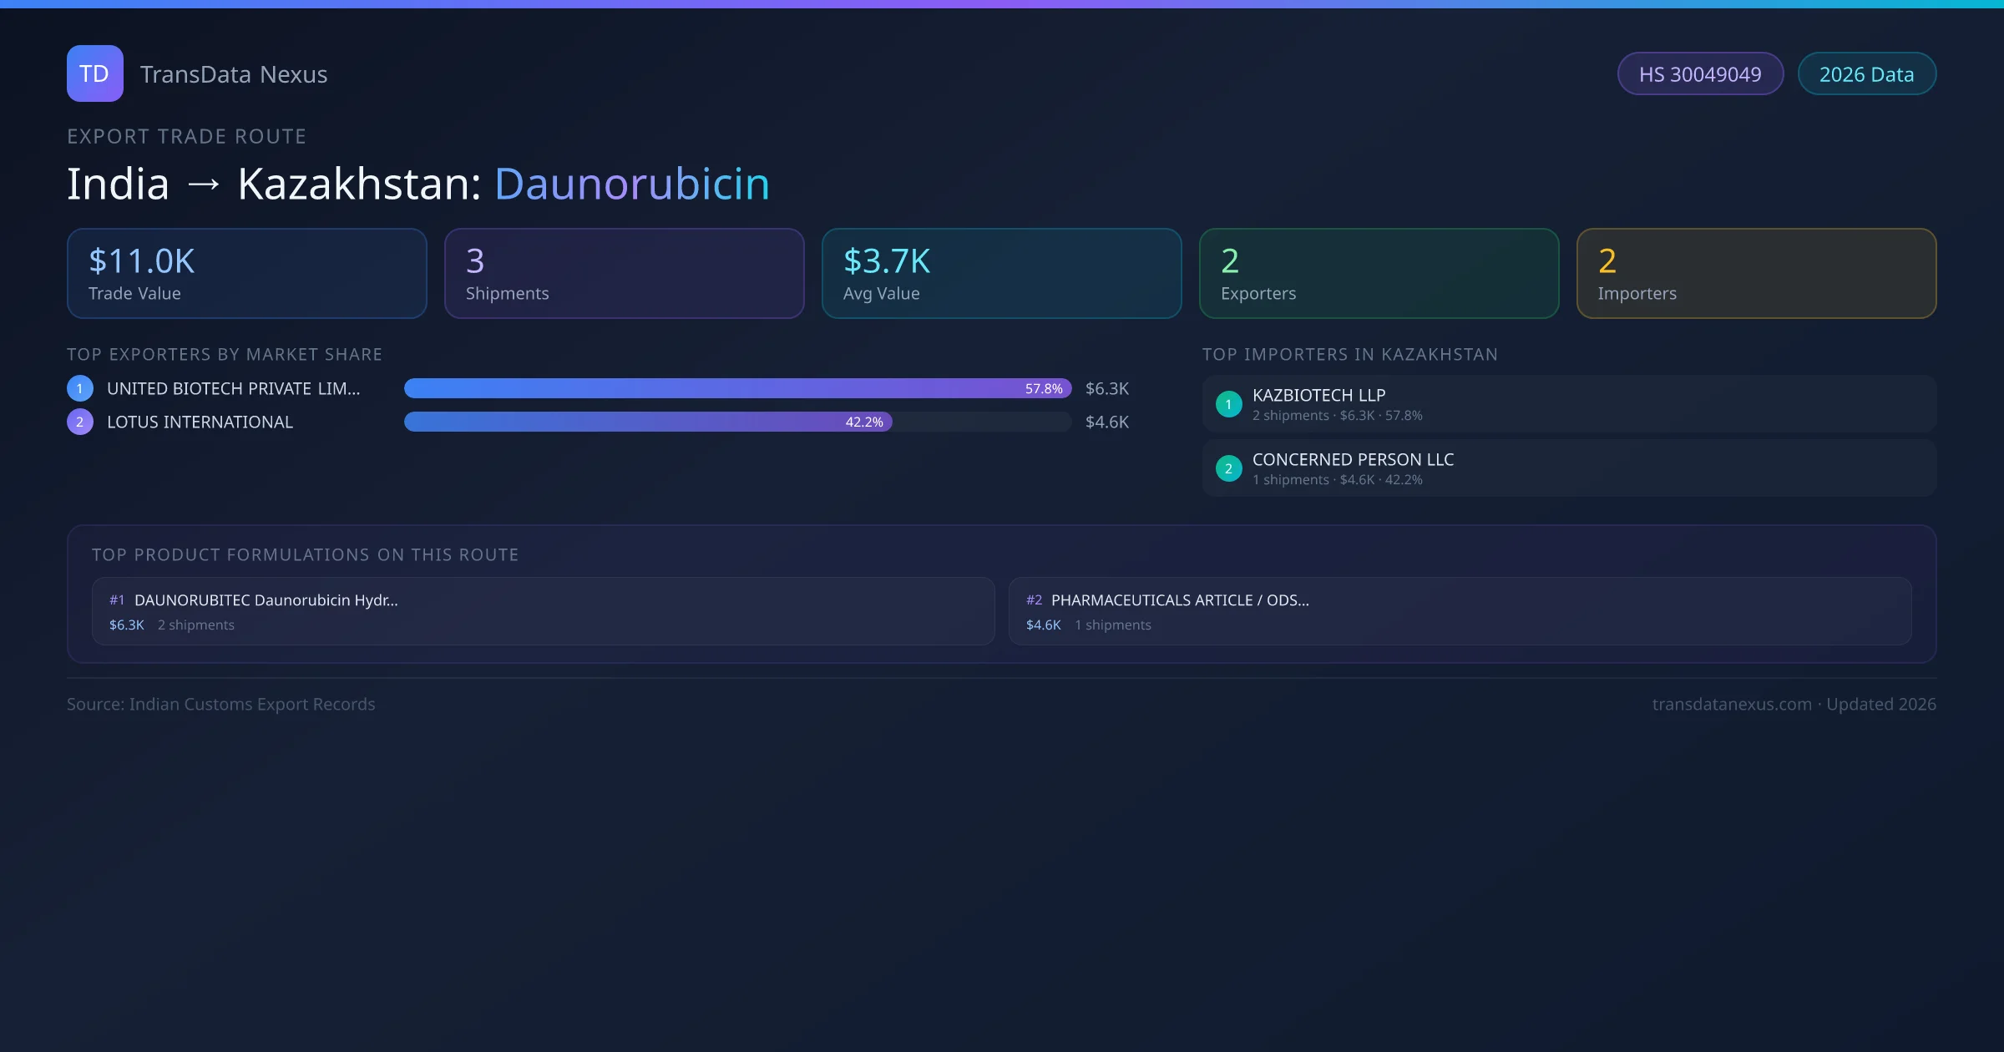The width and height of the screenshot is (2004, 1052).
Task: Open the $3.7K Avg Value card
Action: [1001, 274]
